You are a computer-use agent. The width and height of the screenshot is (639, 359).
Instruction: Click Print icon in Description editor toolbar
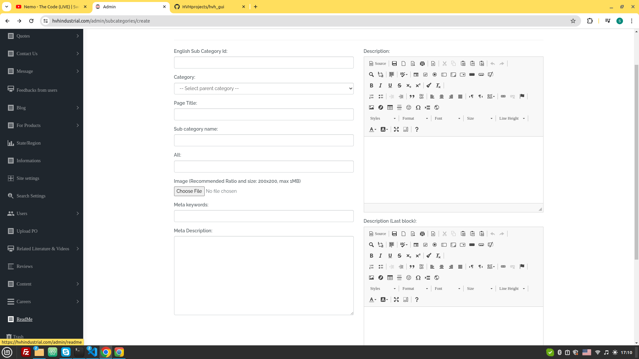(x=422, y=63)
